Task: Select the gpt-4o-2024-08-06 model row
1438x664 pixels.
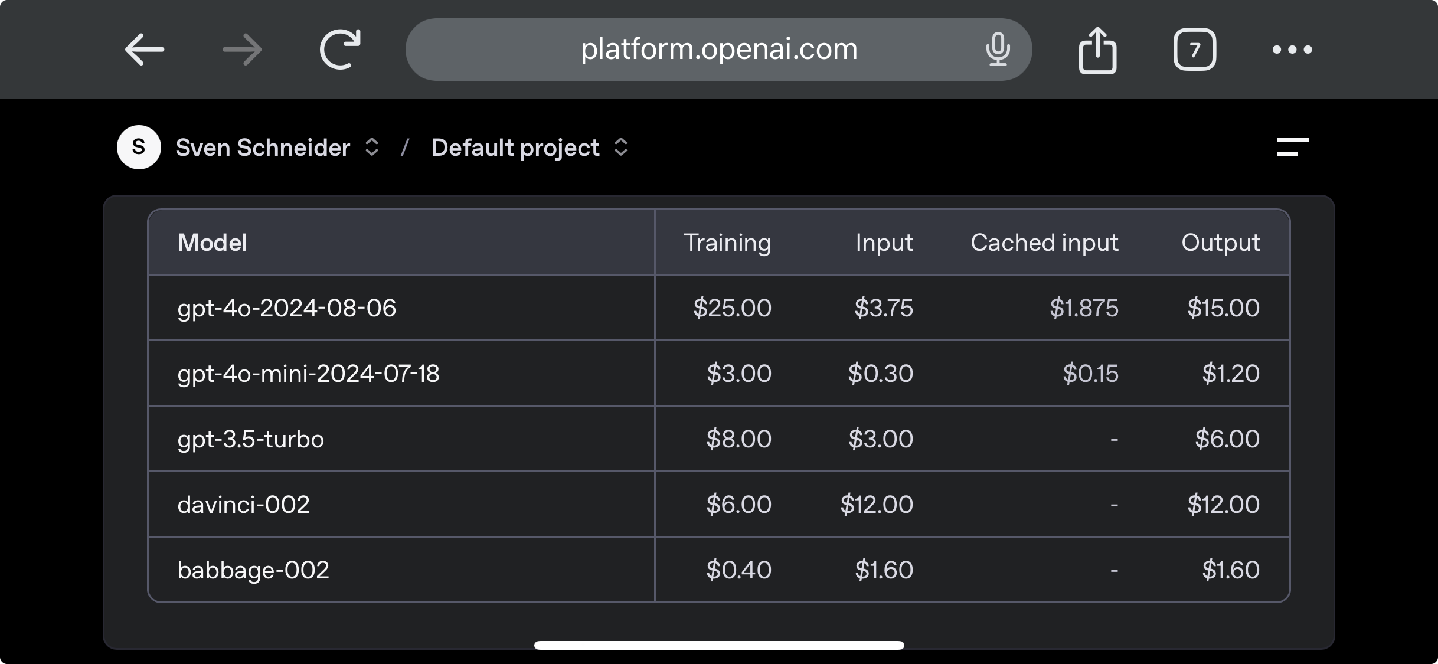Action: point(287,308)
